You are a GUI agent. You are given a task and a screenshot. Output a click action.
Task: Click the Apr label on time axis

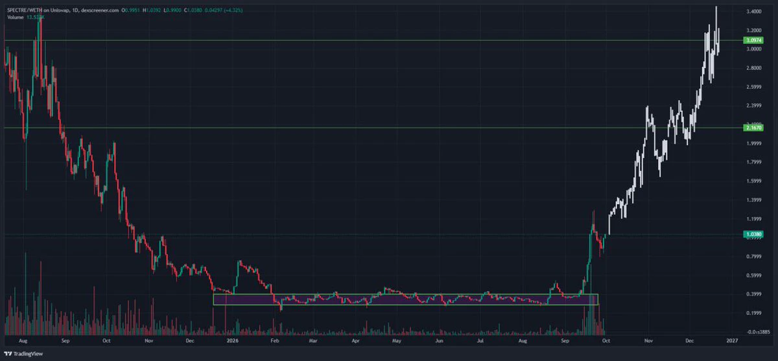coord(356,340)
